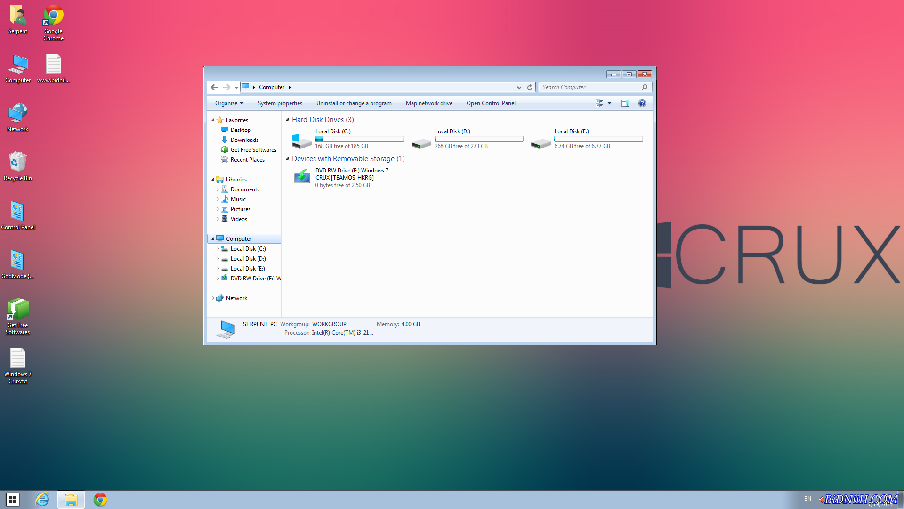Toggle the preview pane button

[x=625, y=103]
